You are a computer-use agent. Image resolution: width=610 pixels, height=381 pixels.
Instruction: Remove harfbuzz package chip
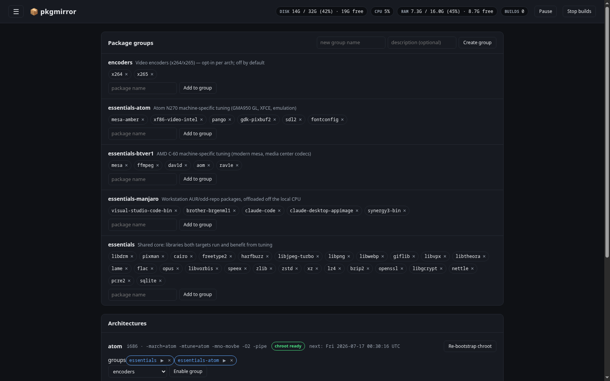[267, 256]
